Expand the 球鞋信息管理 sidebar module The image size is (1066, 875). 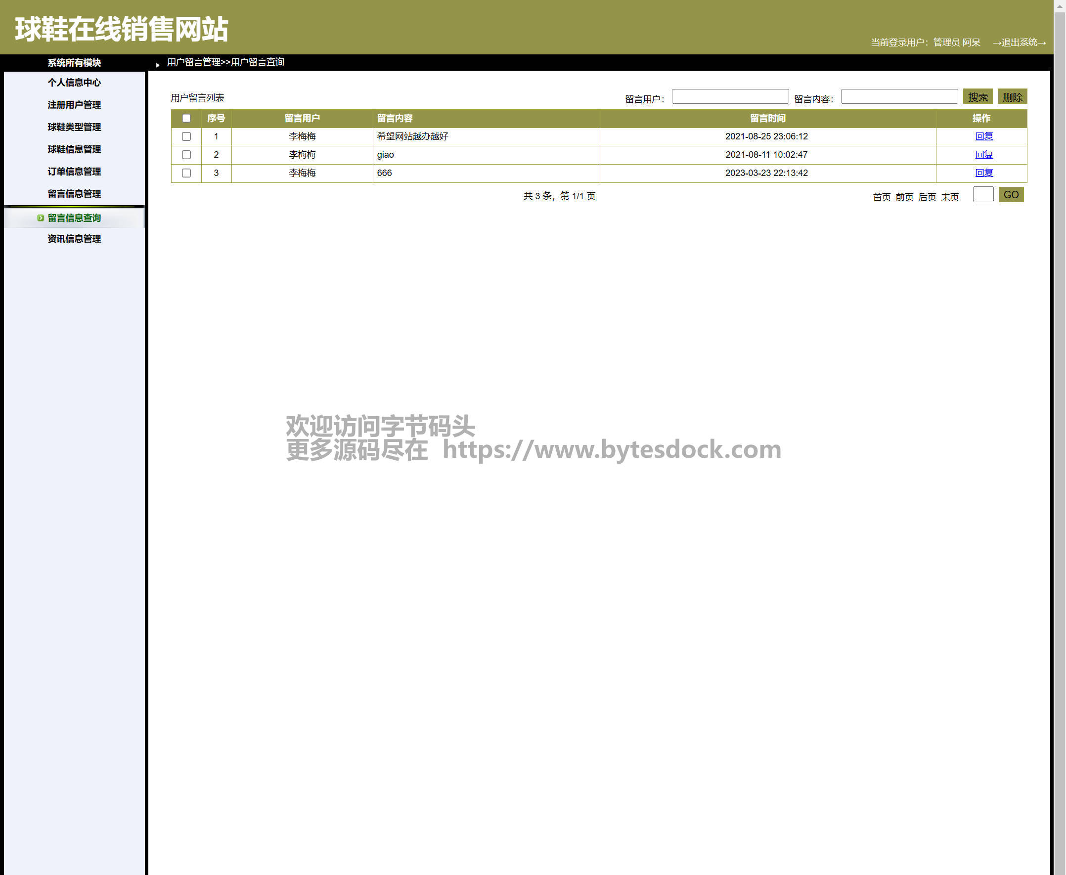click(x=74, y=149)
